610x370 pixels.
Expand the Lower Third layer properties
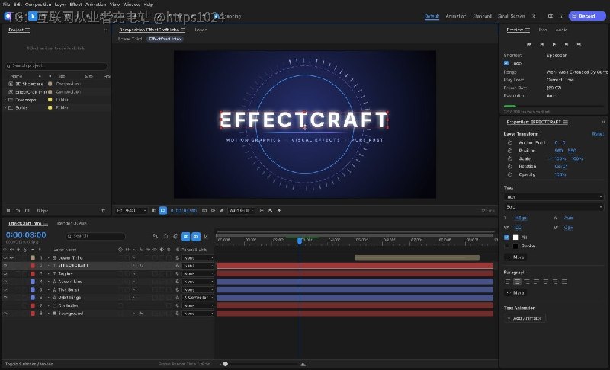[x=49, y=258]
